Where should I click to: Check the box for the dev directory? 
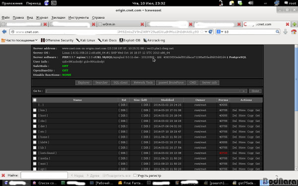35,126
